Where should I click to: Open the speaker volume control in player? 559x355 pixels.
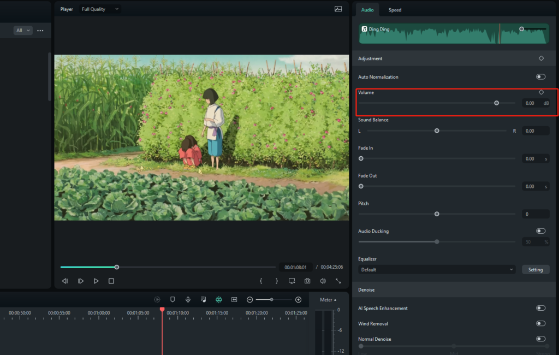point(322,280)
